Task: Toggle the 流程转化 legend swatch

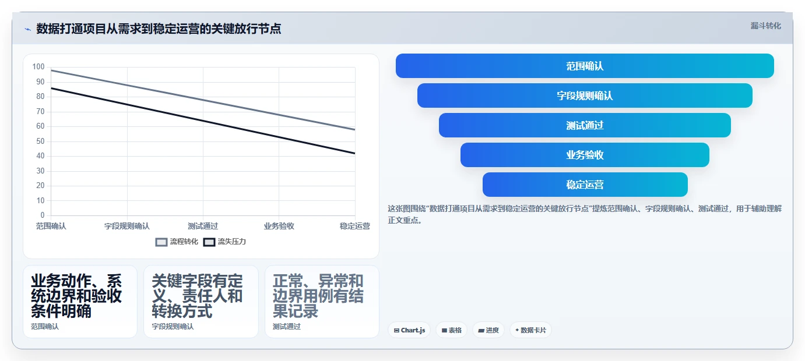Action: (x=161, y=242)
